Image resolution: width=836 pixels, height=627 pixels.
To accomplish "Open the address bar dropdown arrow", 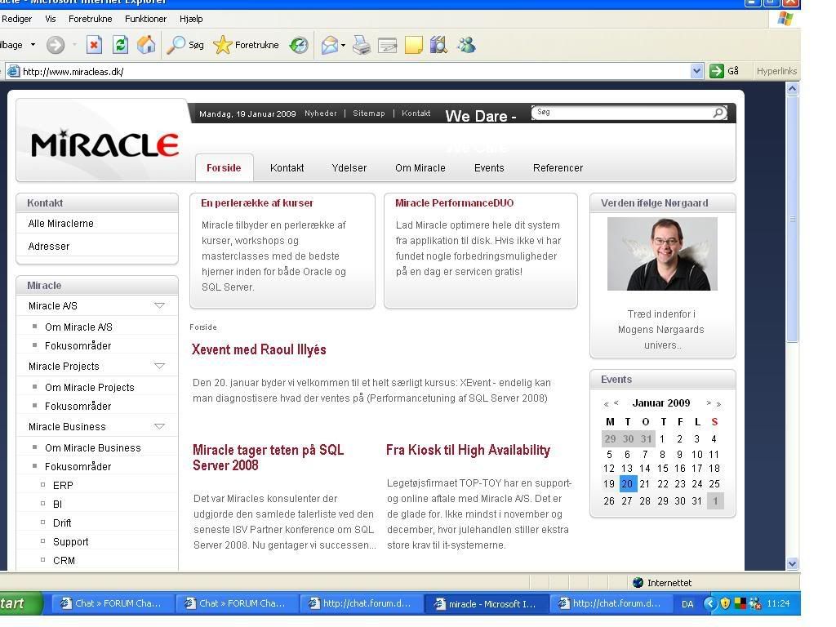I will pyautogui.click(x=696, y=71).
